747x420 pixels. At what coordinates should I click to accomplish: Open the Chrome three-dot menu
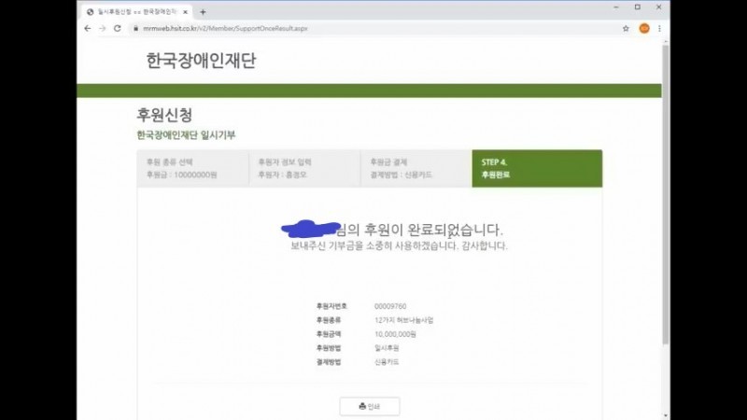click(x=659, y=28)
